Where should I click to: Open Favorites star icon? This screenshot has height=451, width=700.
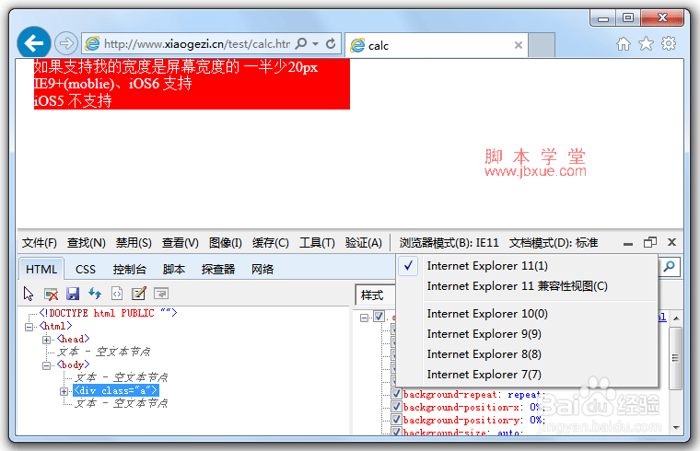click(x=646, y=43)
